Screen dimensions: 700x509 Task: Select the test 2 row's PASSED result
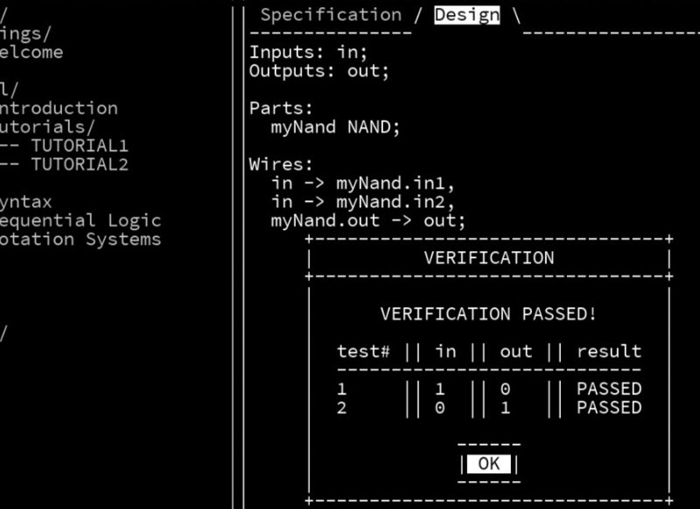609,408
